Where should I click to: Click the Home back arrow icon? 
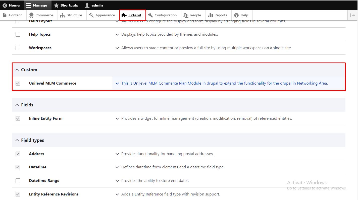tap(5, 5)
